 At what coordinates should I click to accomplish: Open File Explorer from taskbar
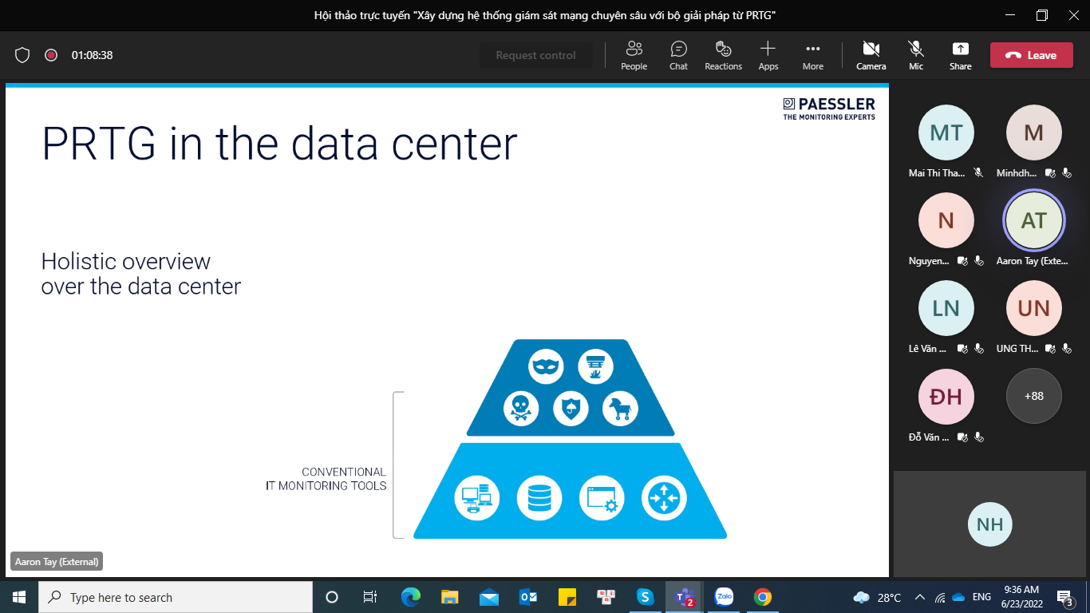pyautogui.click(x=449, y=597)
